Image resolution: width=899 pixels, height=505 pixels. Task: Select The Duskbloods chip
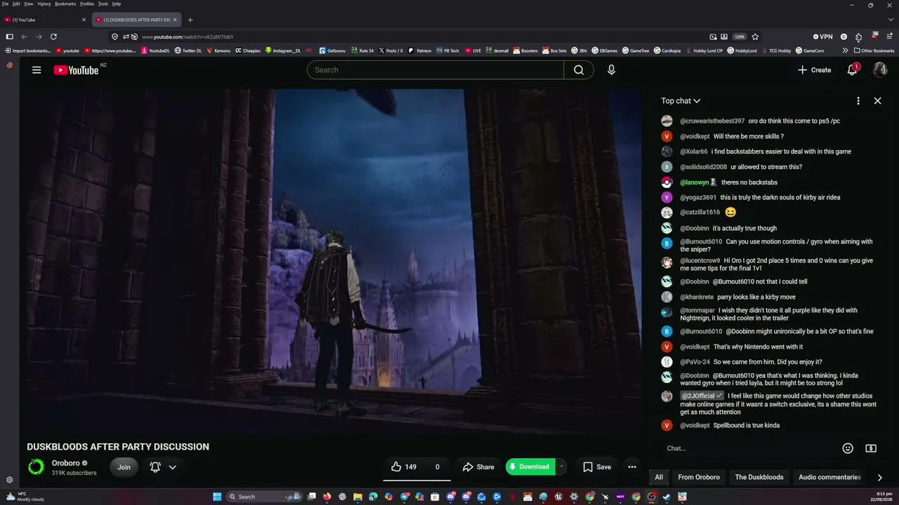coord(759,478)
